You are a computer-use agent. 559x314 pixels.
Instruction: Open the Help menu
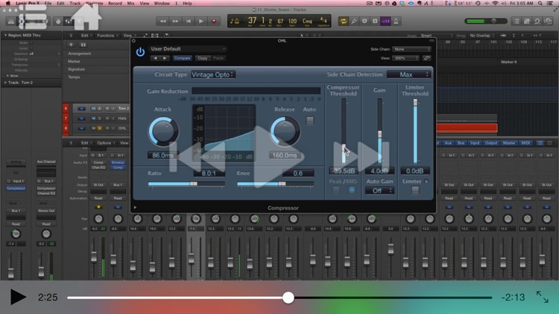pos(187,3)
